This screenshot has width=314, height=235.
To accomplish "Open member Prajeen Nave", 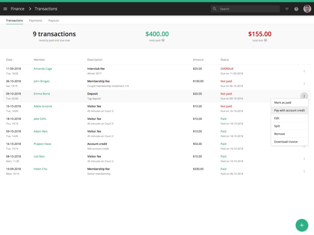I will coord(42,144).
